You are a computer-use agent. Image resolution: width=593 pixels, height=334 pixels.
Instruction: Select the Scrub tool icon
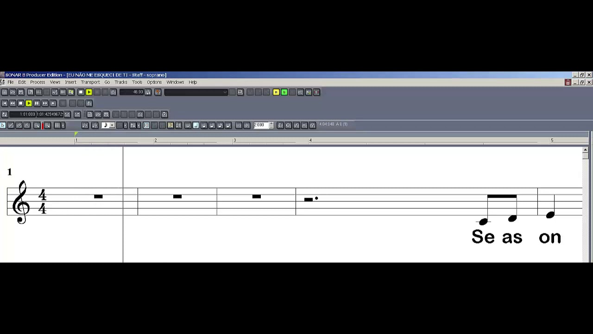pos(27,125)
